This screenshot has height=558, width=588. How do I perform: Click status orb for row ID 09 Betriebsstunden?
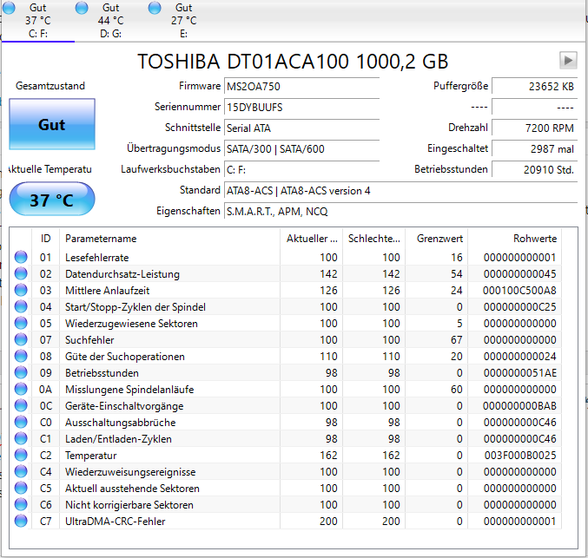coord(21,372)
